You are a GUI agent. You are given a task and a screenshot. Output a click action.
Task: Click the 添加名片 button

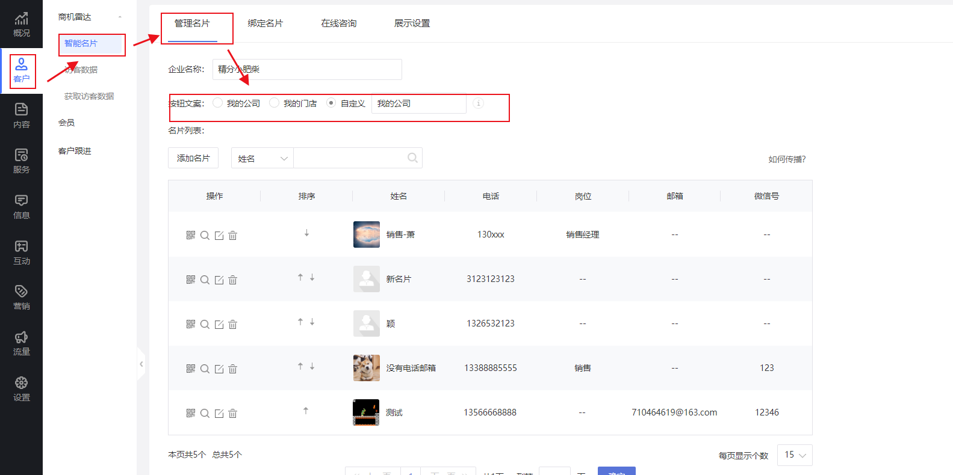[193, 158]
